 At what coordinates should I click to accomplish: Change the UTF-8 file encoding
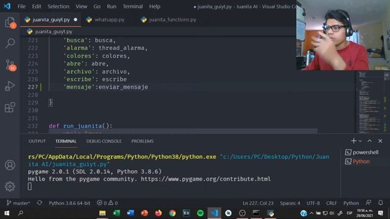[x=313, y=203]
